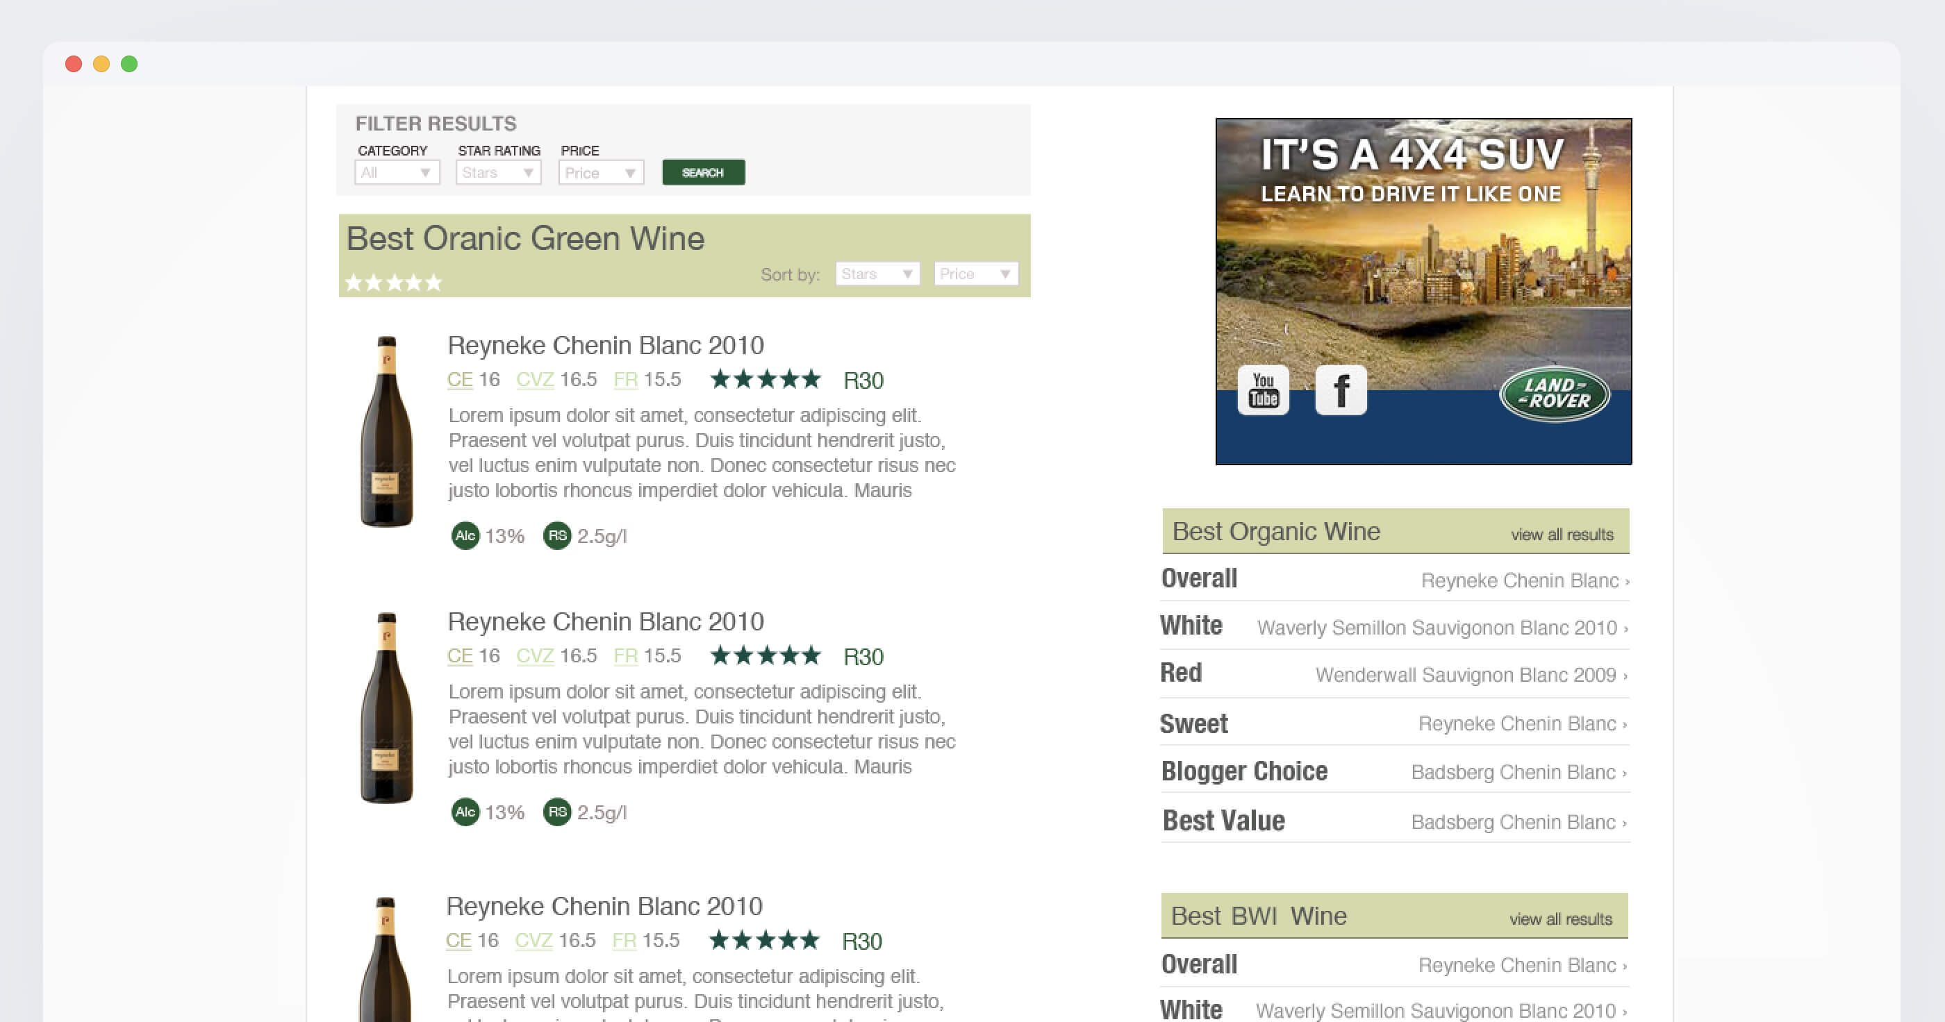
Task: Click FR rating link of third wine
Action: 624,941
